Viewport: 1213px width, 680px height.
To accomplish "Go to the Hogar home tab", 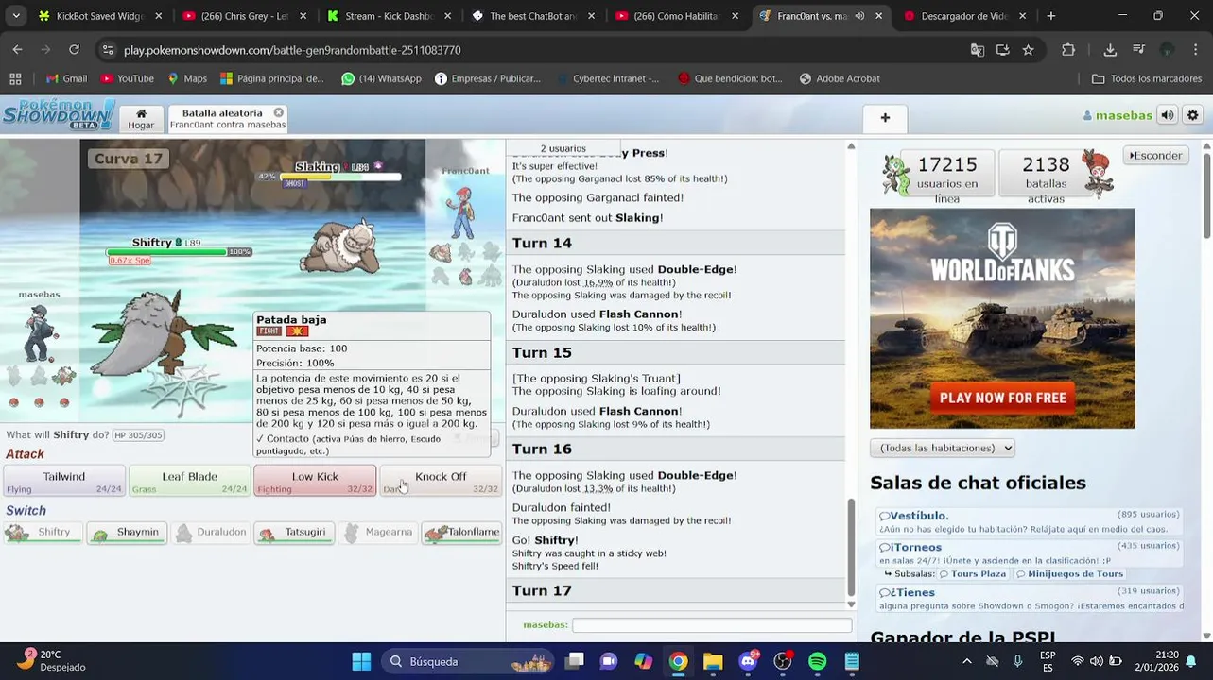I will click(141, 118).
